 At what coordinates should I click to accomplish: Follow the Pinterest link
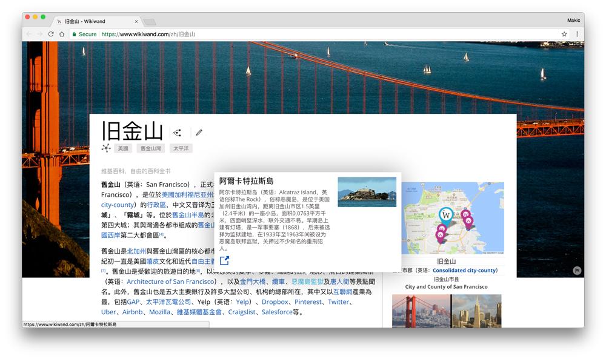[x=308, y=302]
